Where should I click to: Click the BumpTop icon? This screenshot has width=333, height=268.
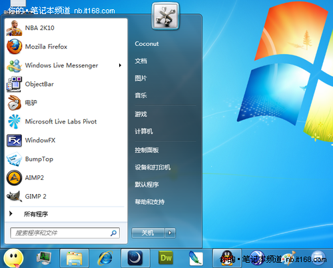[14, 159]
